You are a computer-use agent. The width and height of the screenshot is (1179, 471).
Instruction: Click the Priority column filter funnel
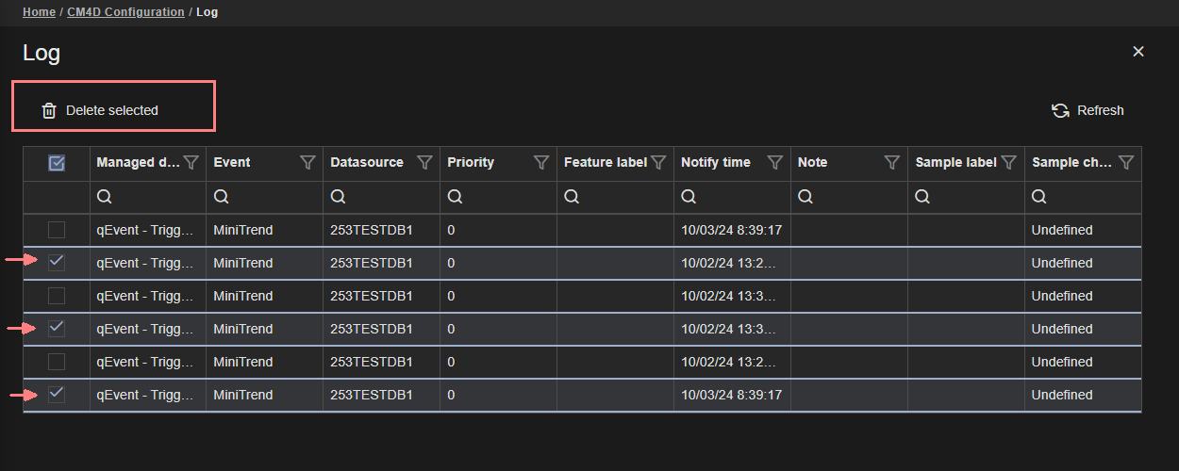pos(541,163)
